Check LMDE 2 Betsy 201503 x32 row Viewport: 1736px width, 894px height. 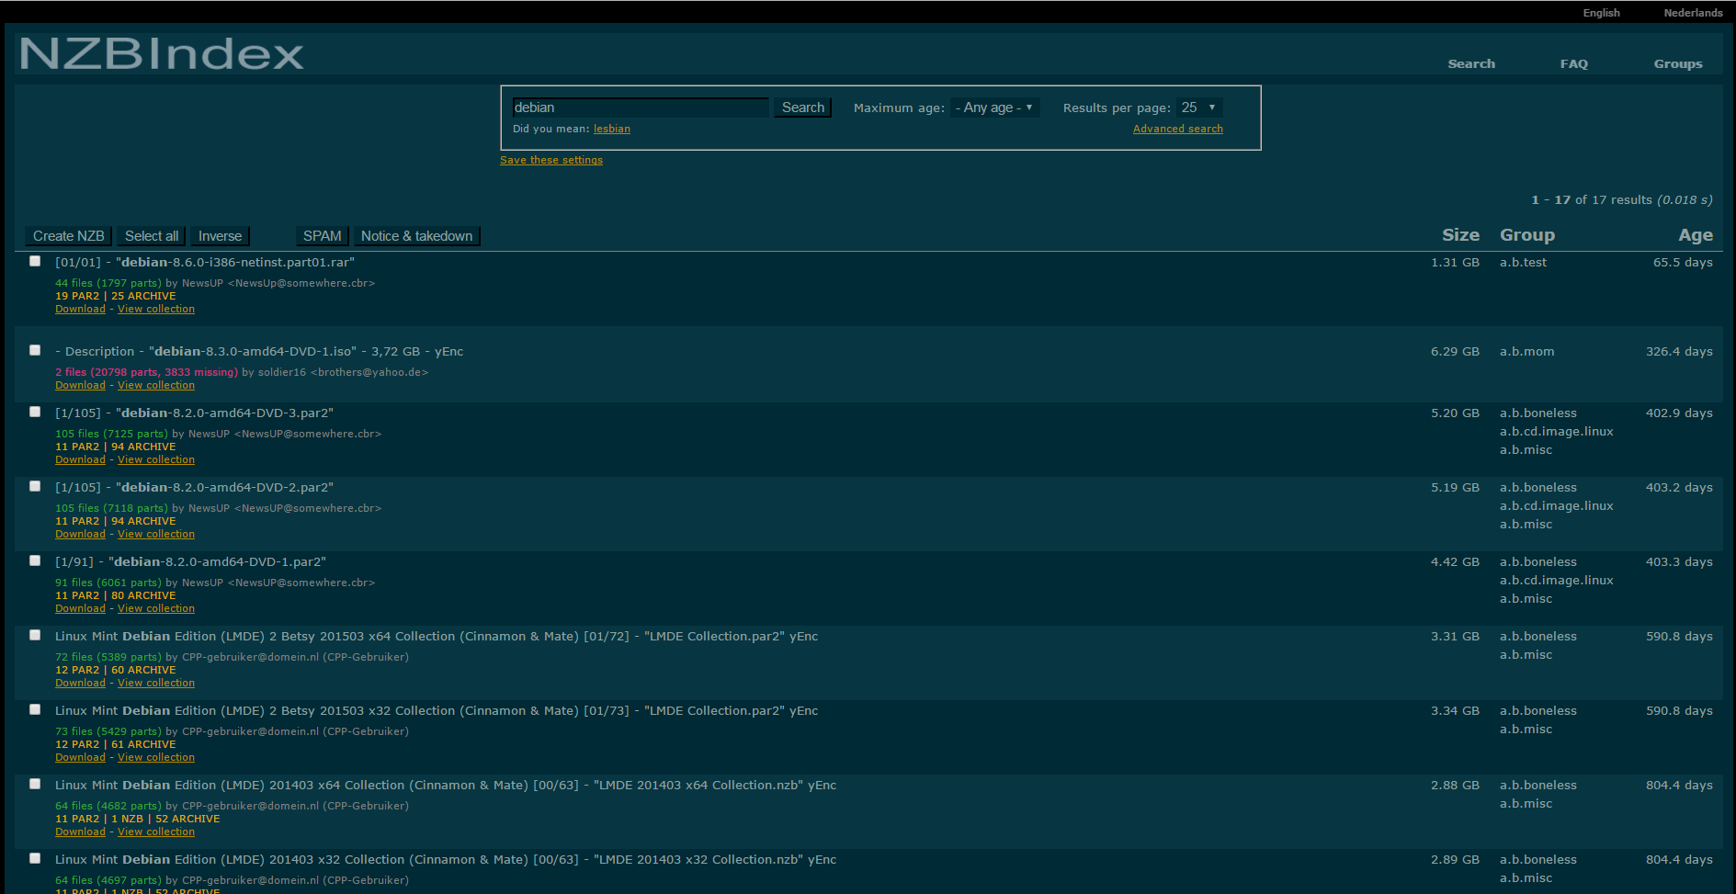click(x=35, y=709)
